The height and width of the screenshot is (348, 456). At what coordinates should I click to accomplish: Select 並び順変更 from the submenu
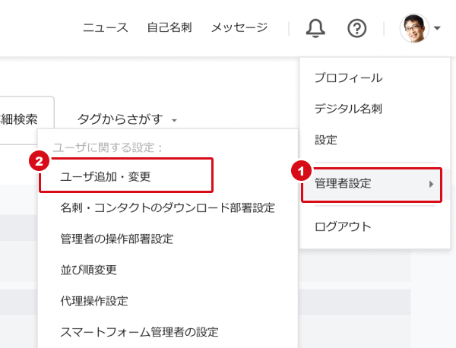pyautogui.click(x=88, y=270)
